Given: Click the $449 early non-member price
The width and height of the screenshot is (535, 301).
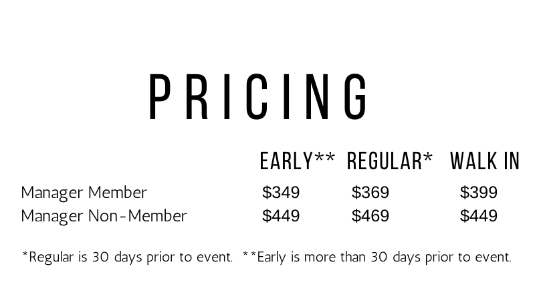Looking at the screenshot, I should pyautogui.click(x=281, y=216).
